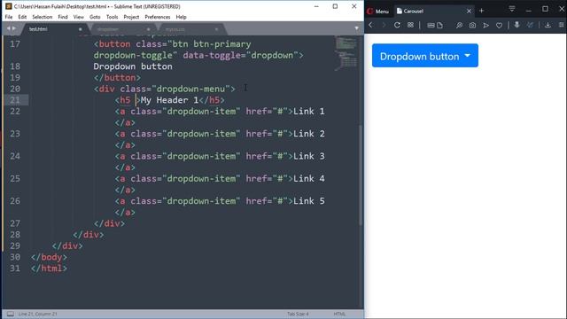Screen dimensions: 567x319
Task: Open Speed Dial grid icon
Action: (x=410, y=25)
